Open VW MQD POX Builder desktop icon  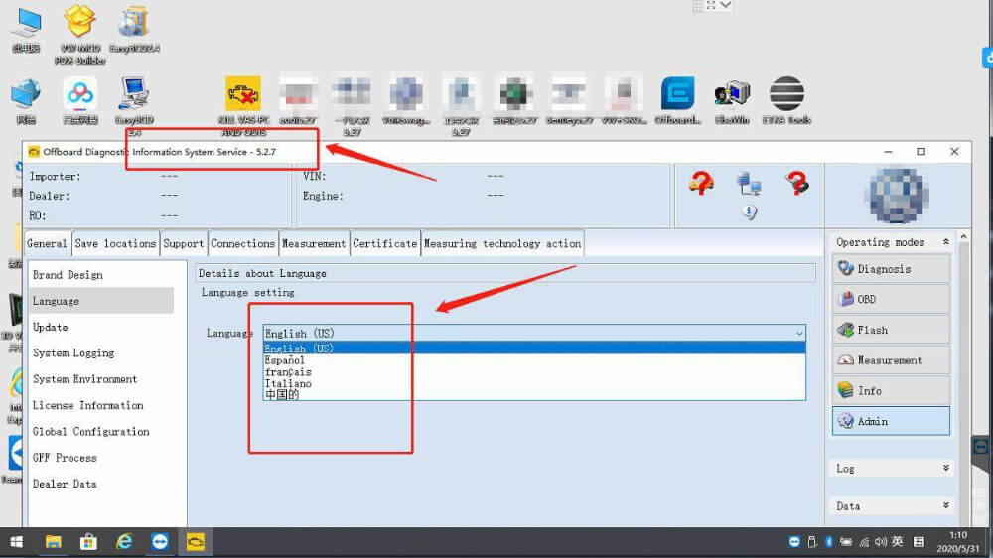pyautogui.click(x=79, y=34)
